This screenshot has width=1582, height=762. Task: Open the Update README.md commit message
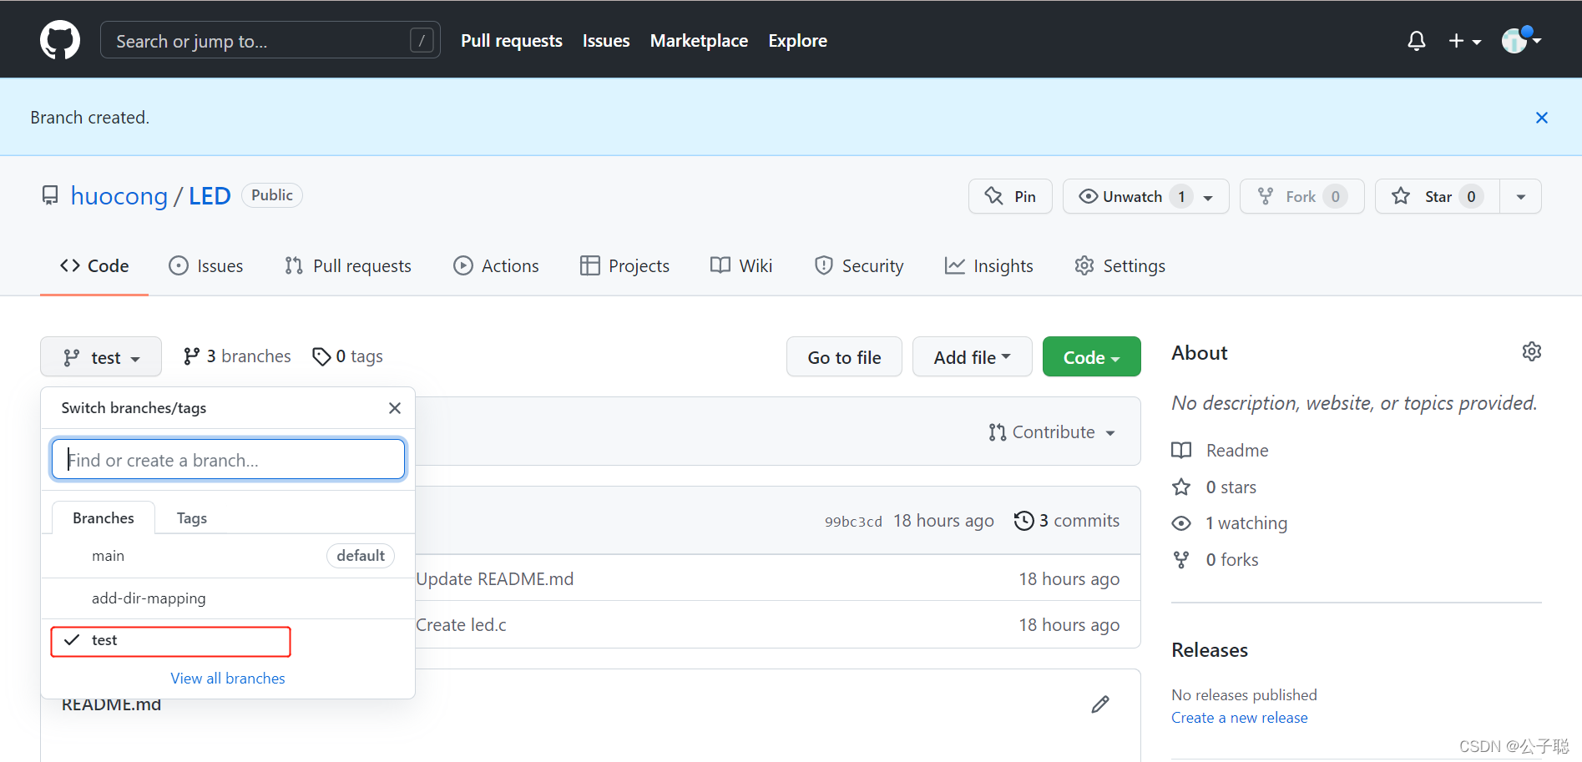pyautogui.click(x=495, y=579)
